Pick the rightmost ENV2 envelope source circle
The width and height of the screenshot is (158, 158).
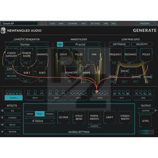[x=63, y=91]
